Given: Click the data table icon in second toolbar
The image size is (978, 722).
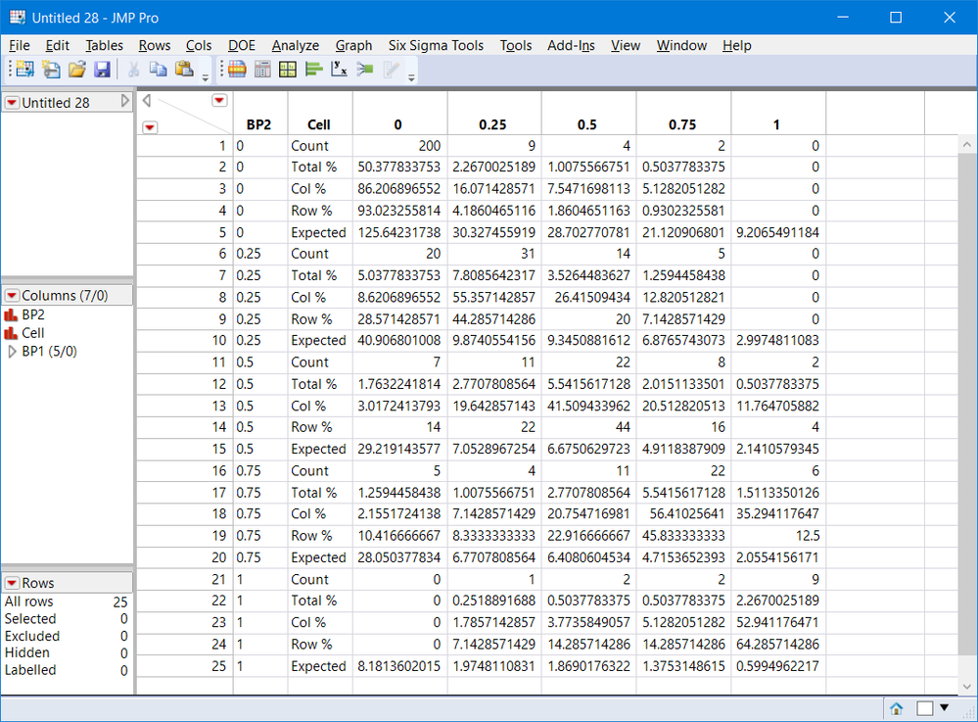Looking at the screenshot, I should (237, 70).
